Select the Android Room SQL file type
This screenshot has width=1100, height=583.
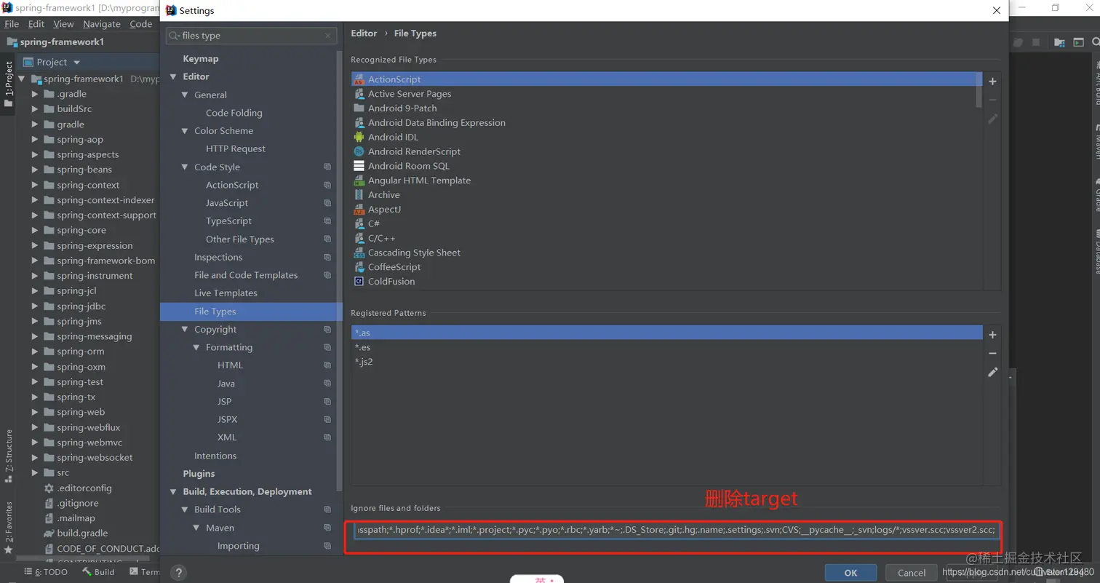coord(408,166)
